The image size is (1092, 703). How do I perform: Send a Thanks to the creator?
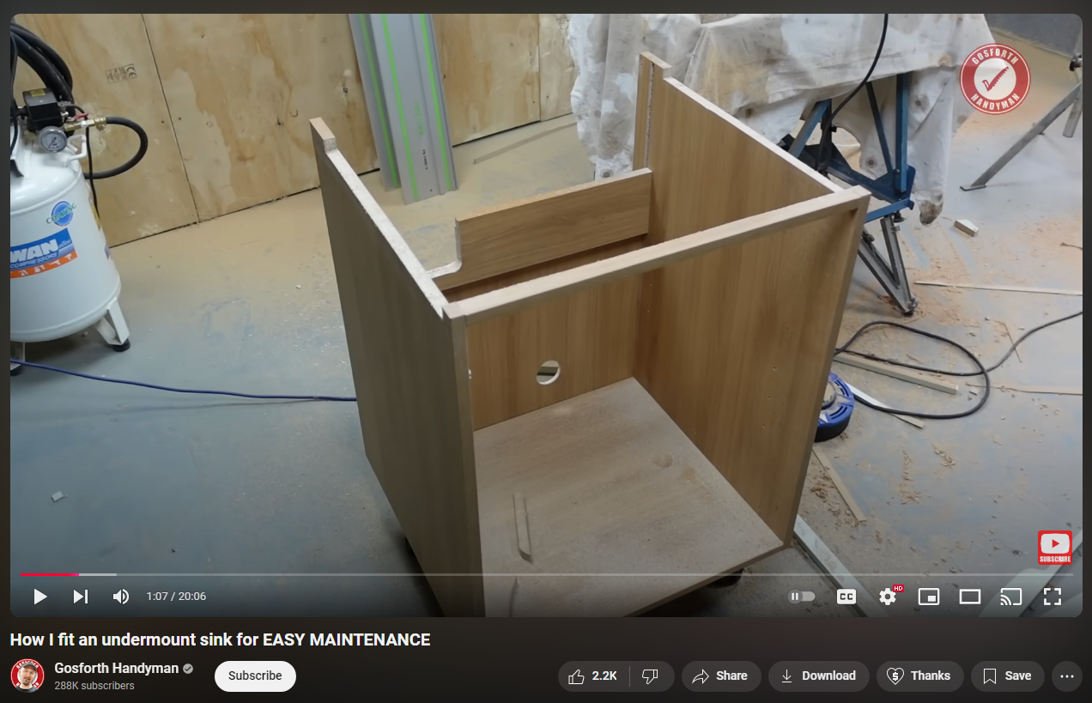919,676
